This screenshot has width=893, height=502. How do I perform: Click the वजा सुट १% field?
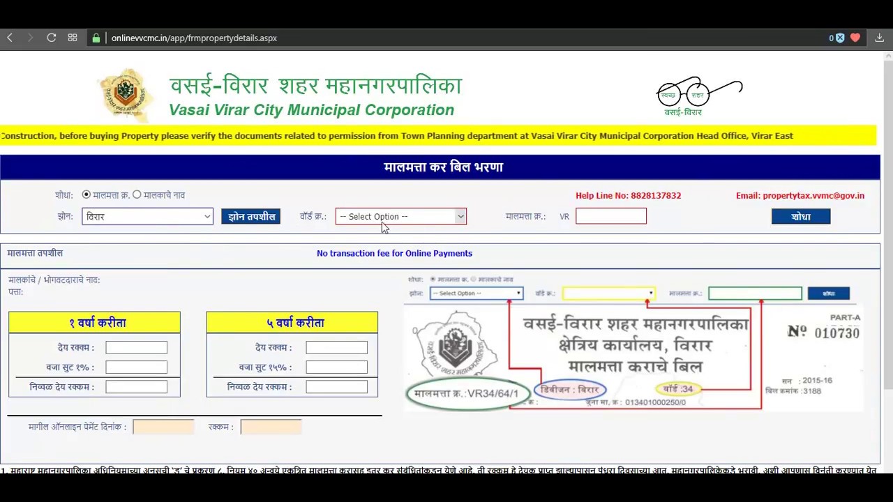pyautogui.click(x=136, y=367)
